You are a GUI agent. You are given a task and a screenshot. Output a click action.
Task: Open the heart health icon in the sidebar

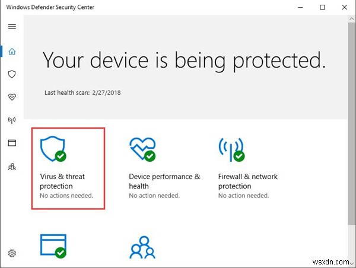tap(12, 97)
